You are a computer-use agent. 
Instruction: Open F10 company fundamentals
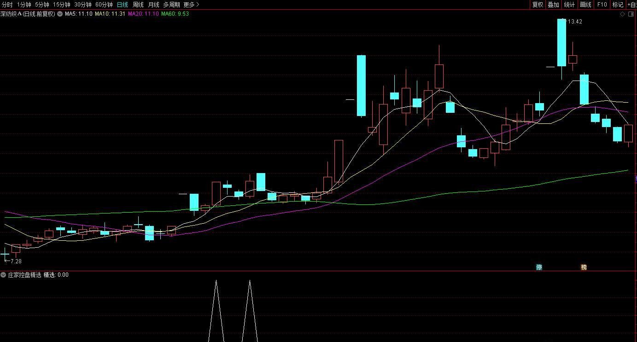pyautogui.click(x=602, y=5)
